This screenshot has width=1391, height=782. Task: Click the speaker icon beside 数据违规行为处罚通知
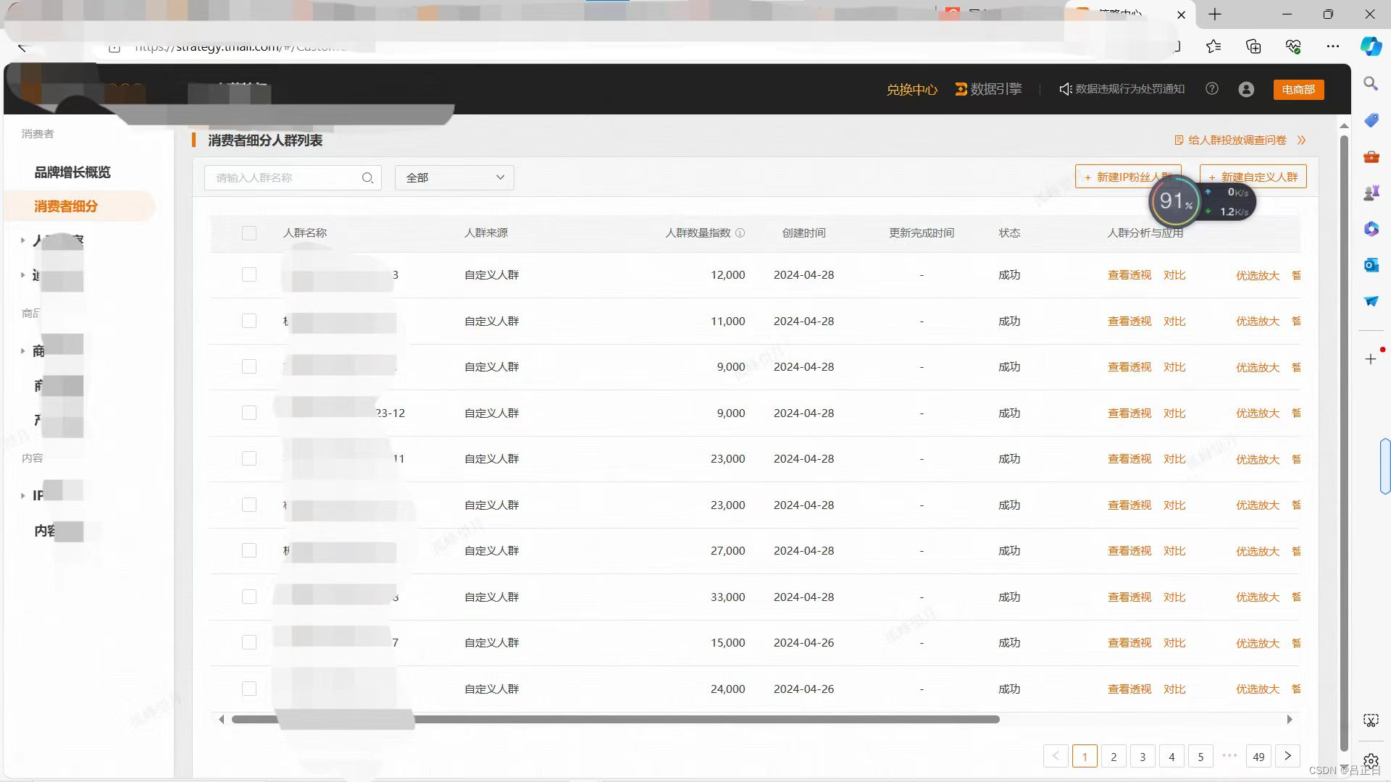pos(1065,88)
